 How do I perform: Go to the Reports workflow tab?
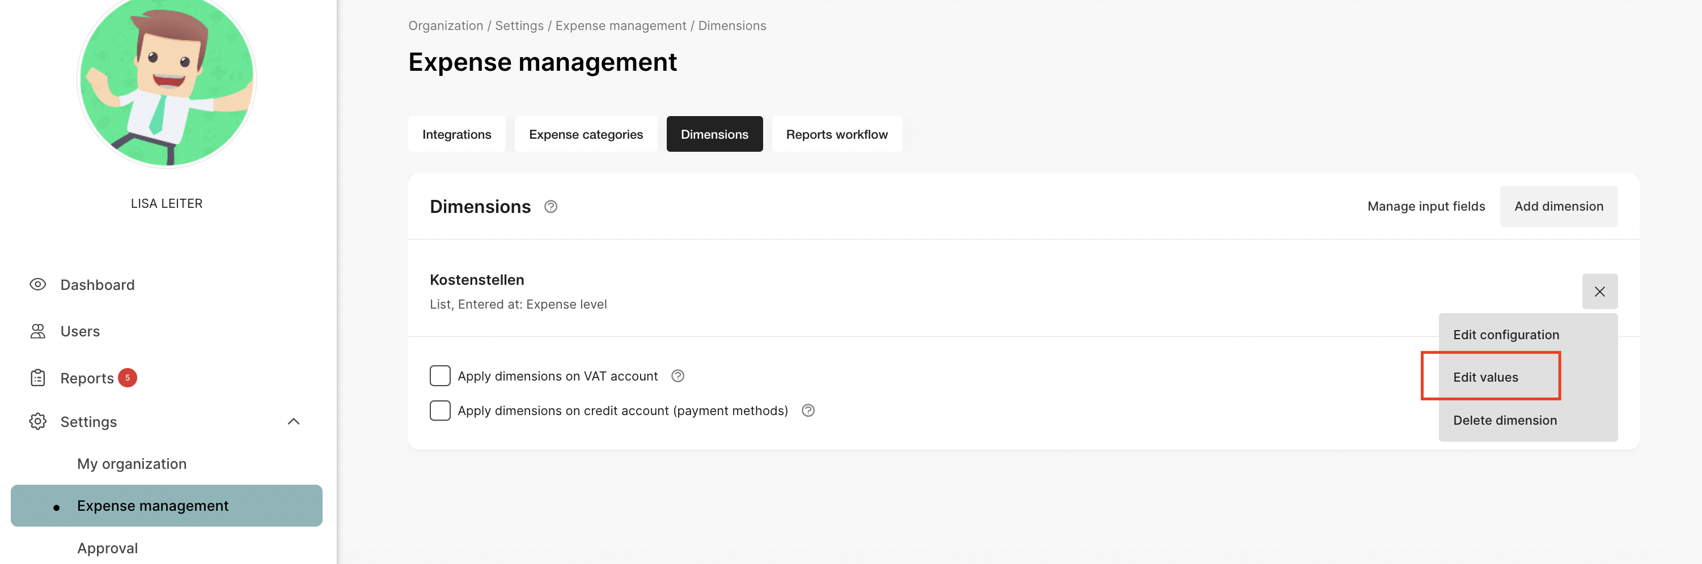[836, 135]
